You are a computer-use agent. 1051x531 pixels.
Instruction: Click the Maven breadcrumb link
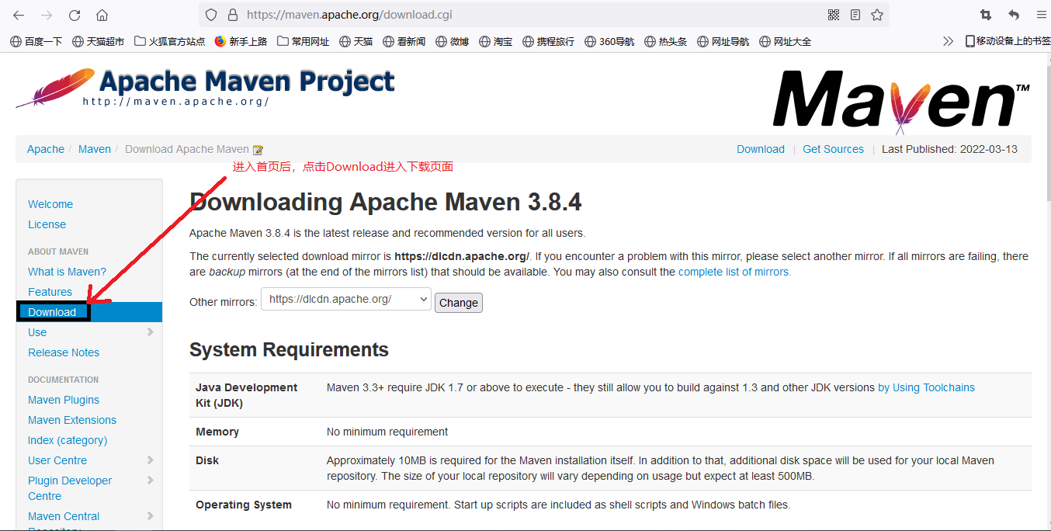(x=95, y=149)
